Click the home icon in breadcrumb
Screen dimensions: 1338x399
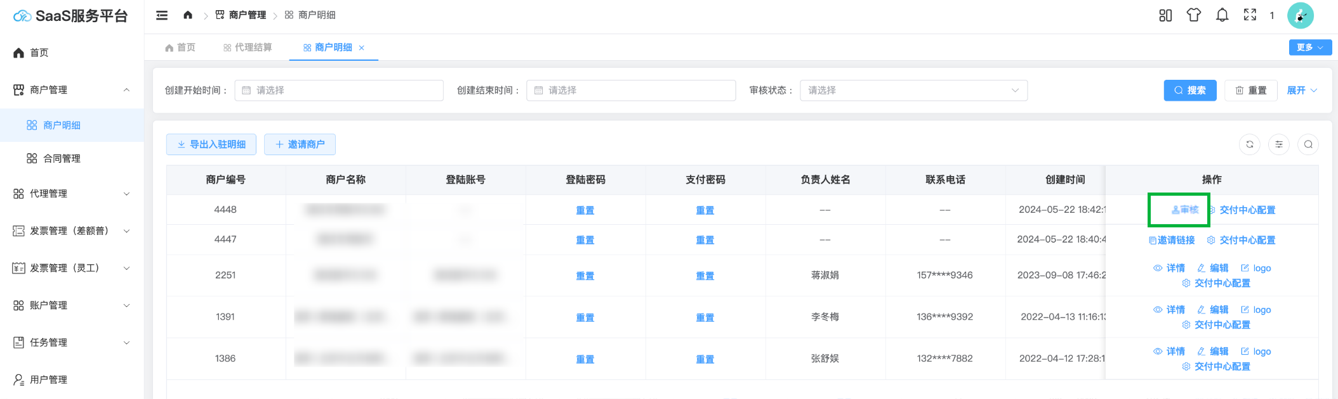click(x=188, y=15)
